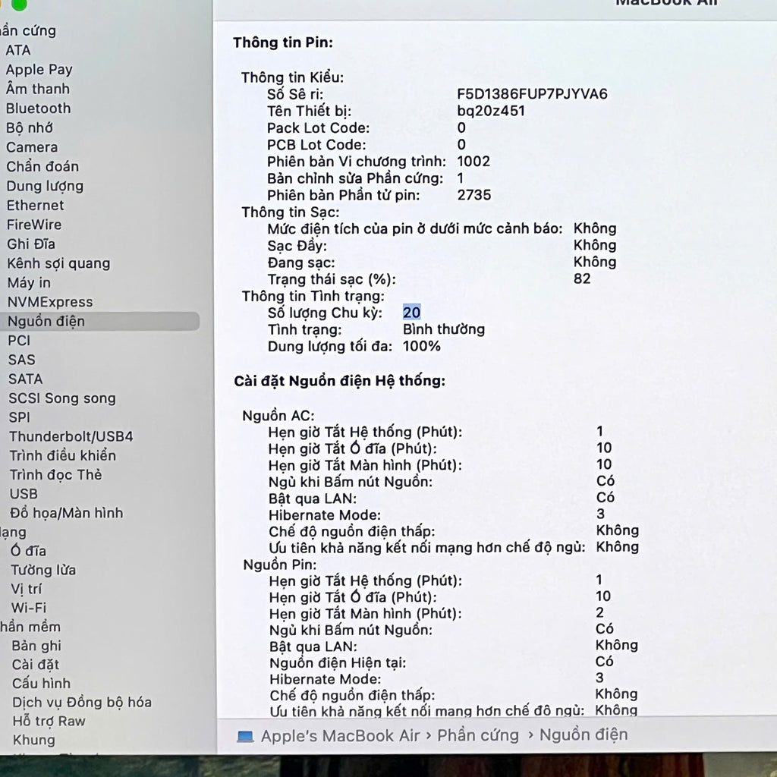Image resolution: width=777 pixels, height=777 pixels.
Task: Open Thunderbolt/USB4 sidebar entry
Action: [71, 436]
